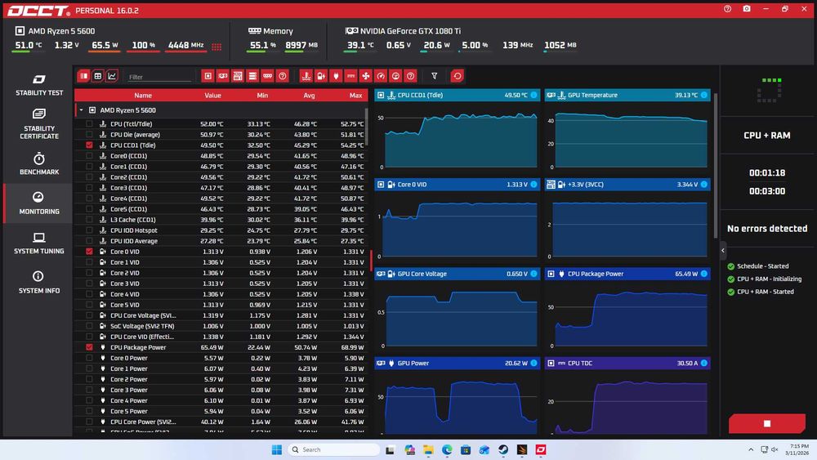
Task: Toggle the memory module filter icon
Action: click(x=267, y=76)
